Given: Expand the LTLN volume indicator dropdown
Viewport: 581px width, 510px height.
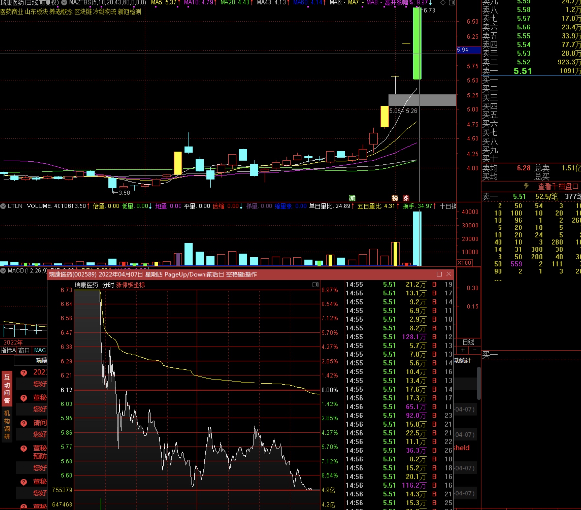Looking at the screenshot, I should 3,206.
